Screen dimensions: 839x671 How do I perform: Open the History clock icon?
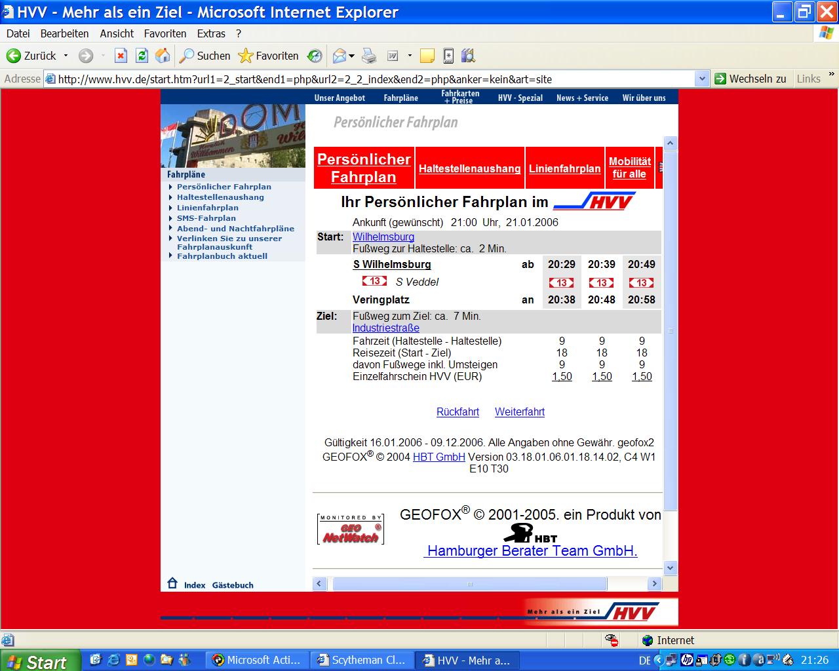point(315,56)
